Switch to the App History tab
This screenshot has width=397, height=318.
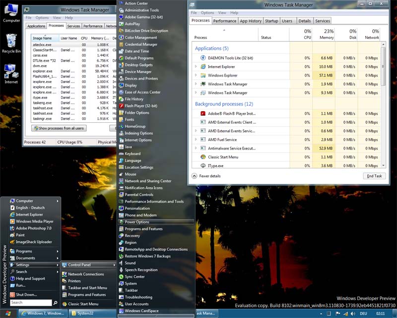[251, 21]
